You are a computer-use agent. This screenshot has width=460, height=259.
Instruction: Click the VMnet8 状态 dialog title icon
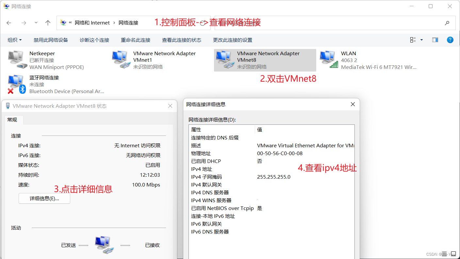(x=8, y=106)
